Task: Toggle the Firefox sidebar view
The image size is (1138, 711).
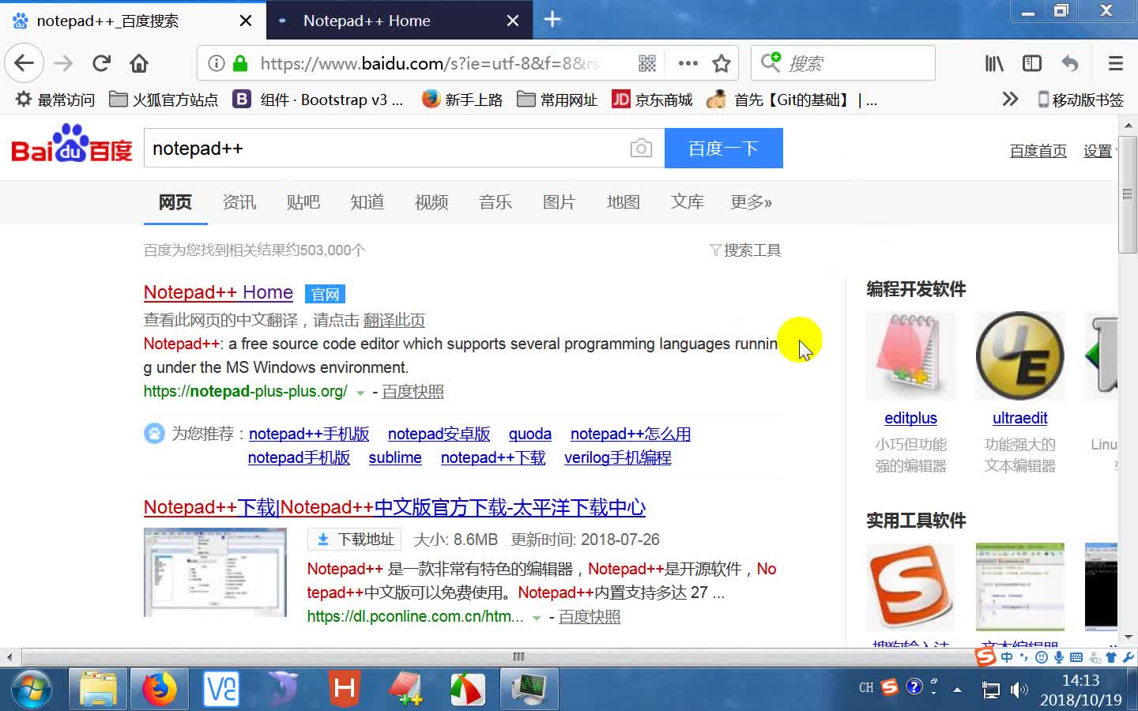Action: tap(1031, 63)
